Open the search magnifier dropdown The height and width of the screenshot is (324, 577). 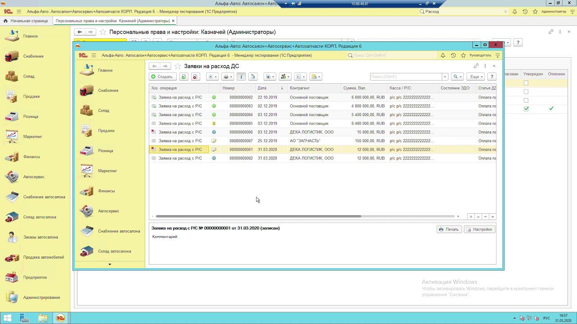coord(458,77)
